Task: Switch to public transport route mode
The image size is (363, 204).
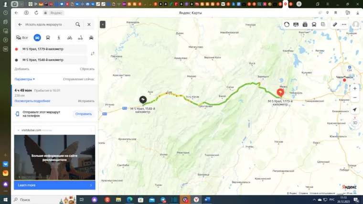Action: (48, 37)
